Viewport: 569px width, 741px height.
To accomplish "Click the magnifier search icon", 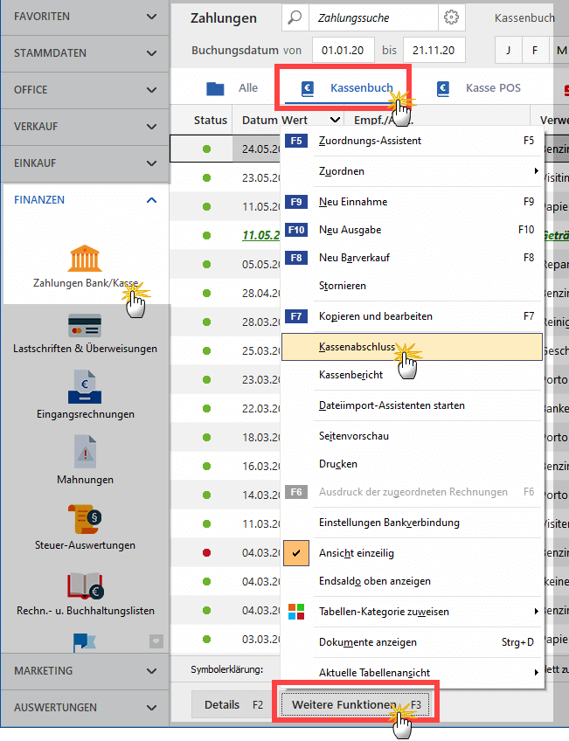I will coord(295,17).
